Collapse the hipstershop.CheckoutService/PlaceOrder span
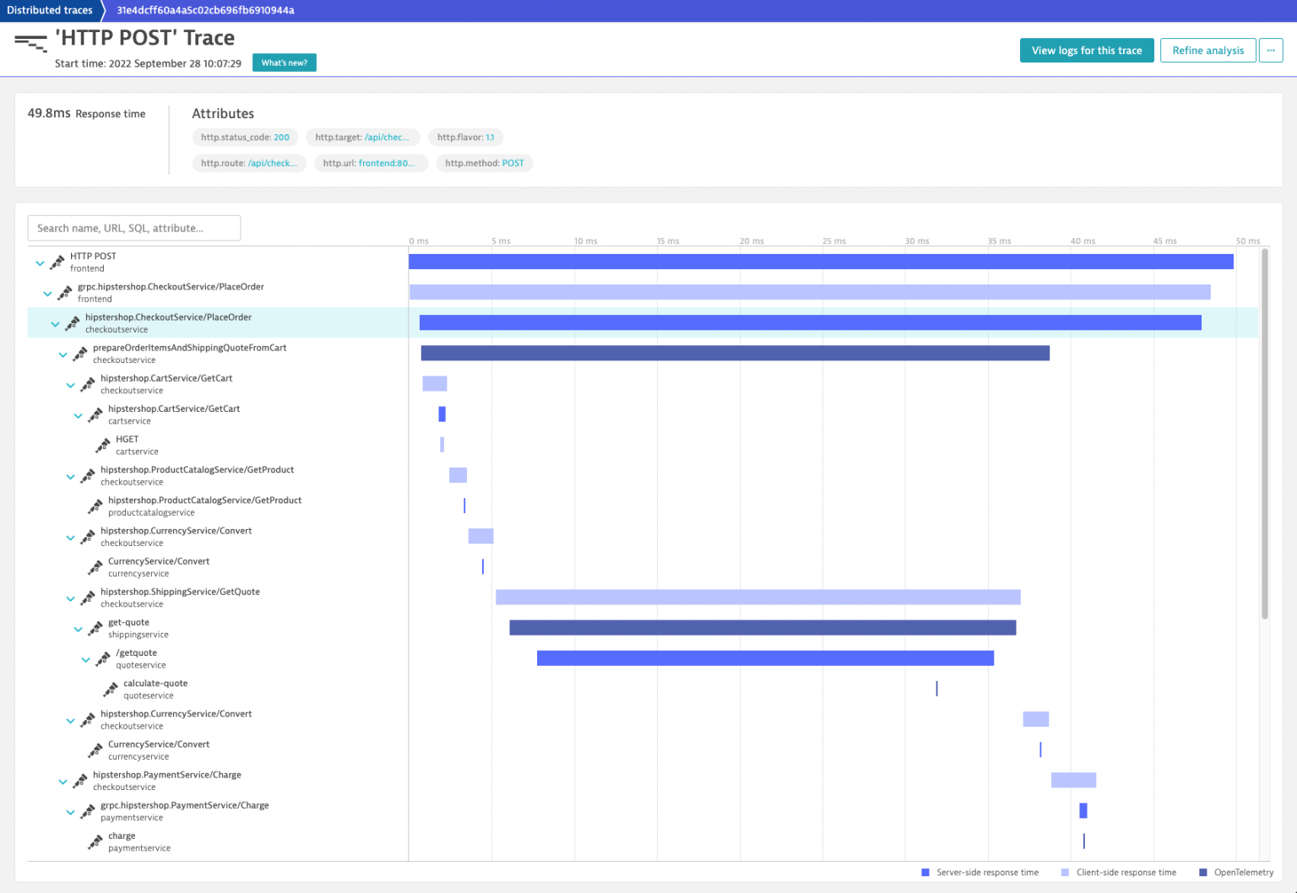This screenshot has width=1297, height=893. 55,322
